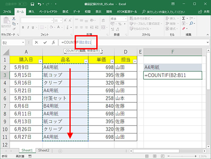The width and height of the screenshot is (211, 159).
Task: Select cell containing 付箋セット
Action: click(65, 98)
